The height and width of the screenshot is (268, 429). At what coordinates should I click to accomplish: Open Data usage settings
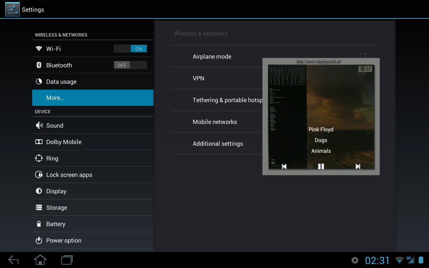[x=93, y=81]
